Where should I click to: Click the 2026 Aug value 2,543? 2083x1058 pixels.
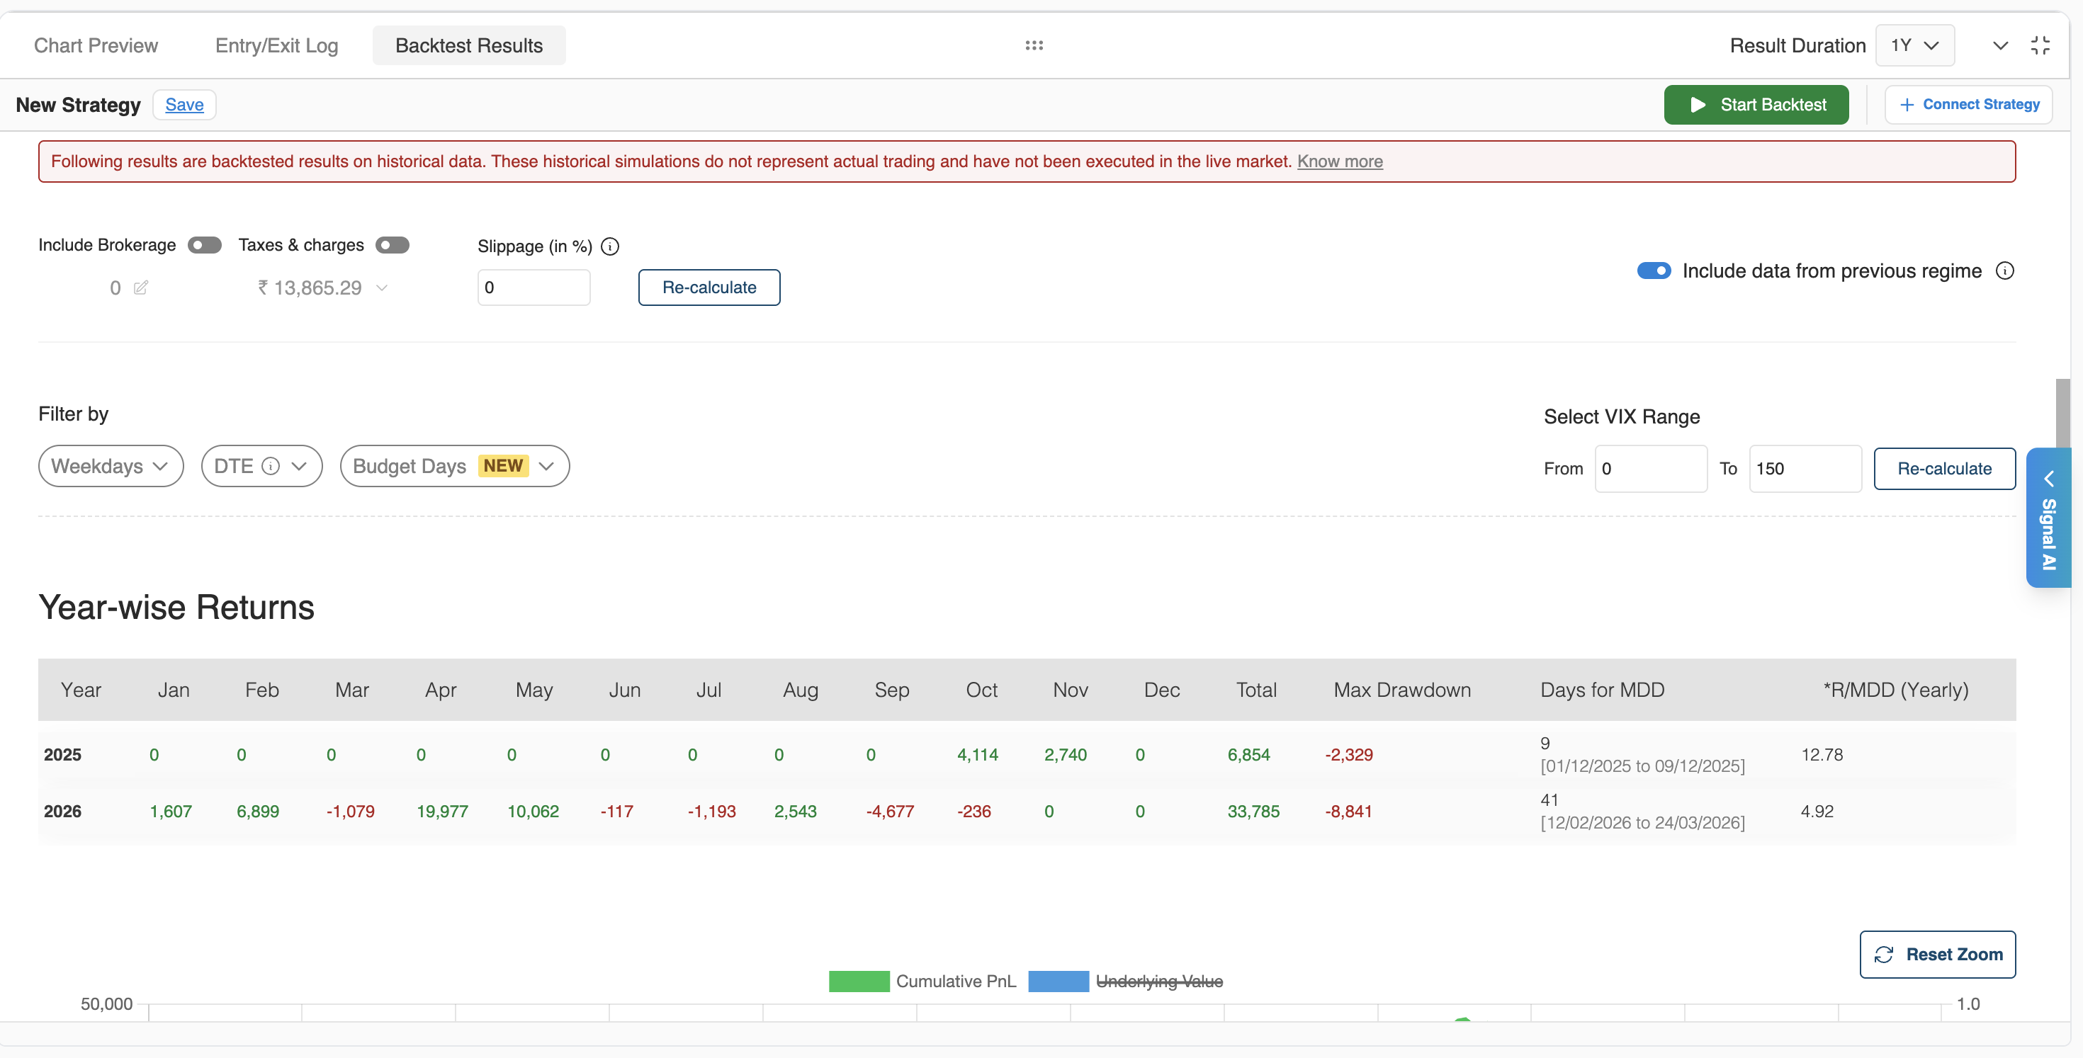[x=795, y=811]
